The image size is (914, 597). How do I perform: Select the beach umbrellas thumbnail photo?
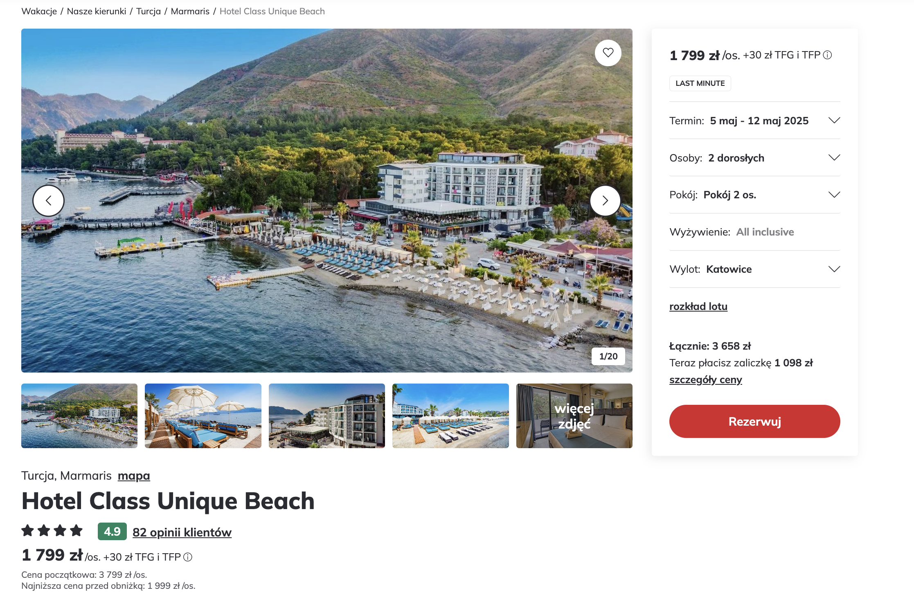pos(203,416)
